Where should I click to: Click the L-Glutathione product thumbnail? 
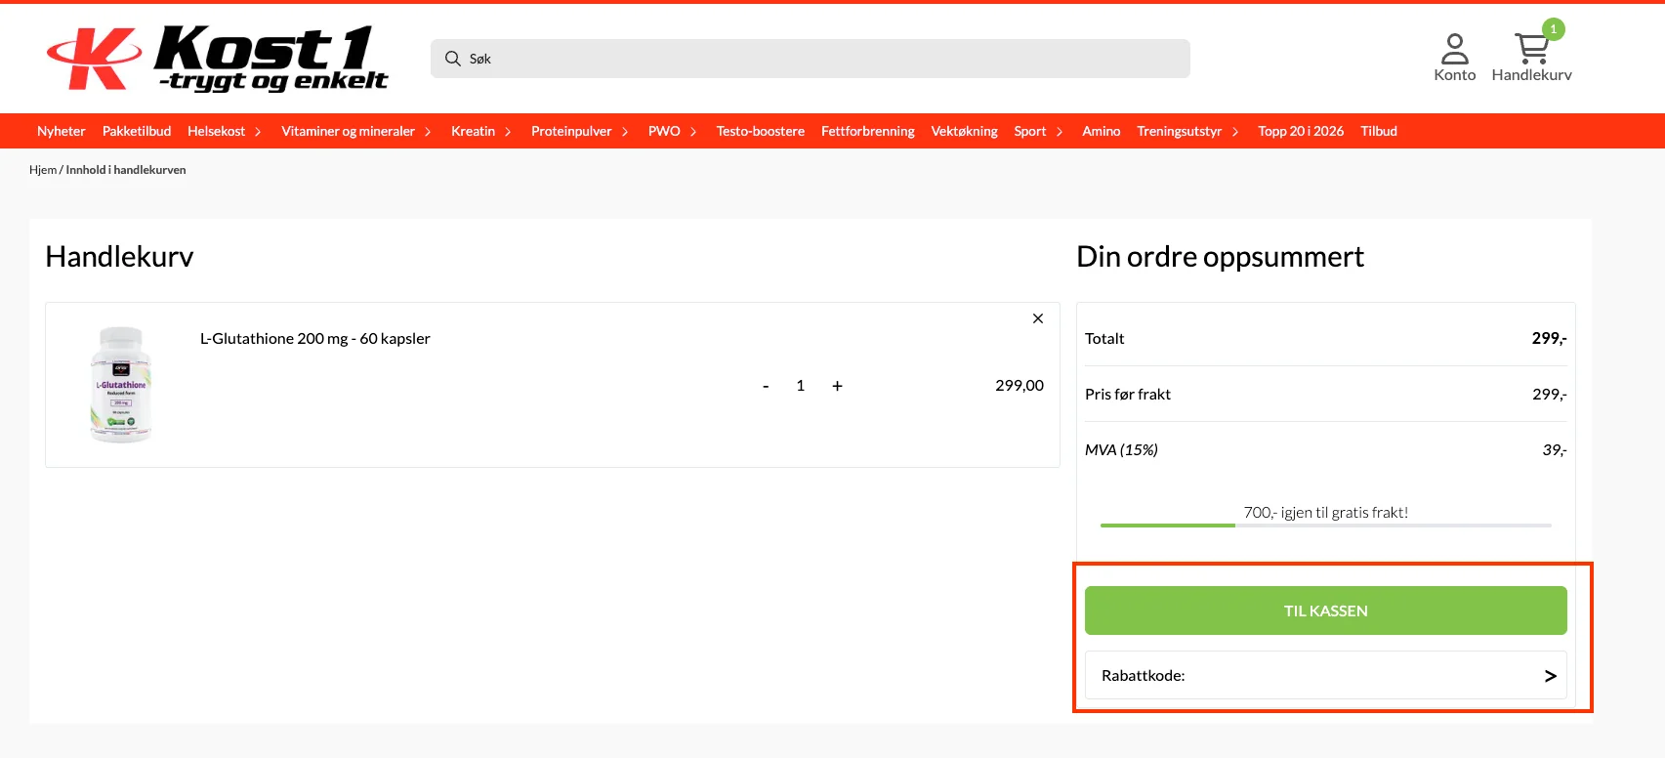[x=121, y=385]
